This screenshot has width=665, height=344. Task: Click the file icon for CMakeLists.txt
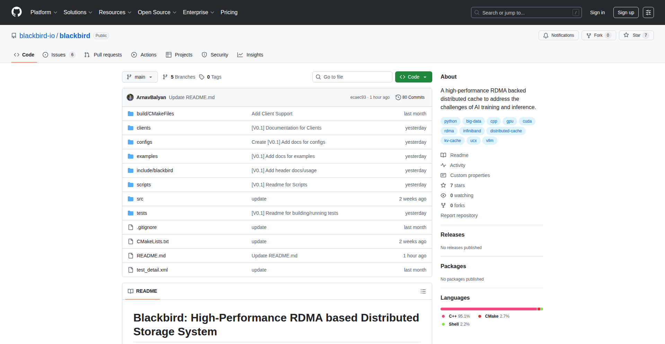(x=131, y=241)
